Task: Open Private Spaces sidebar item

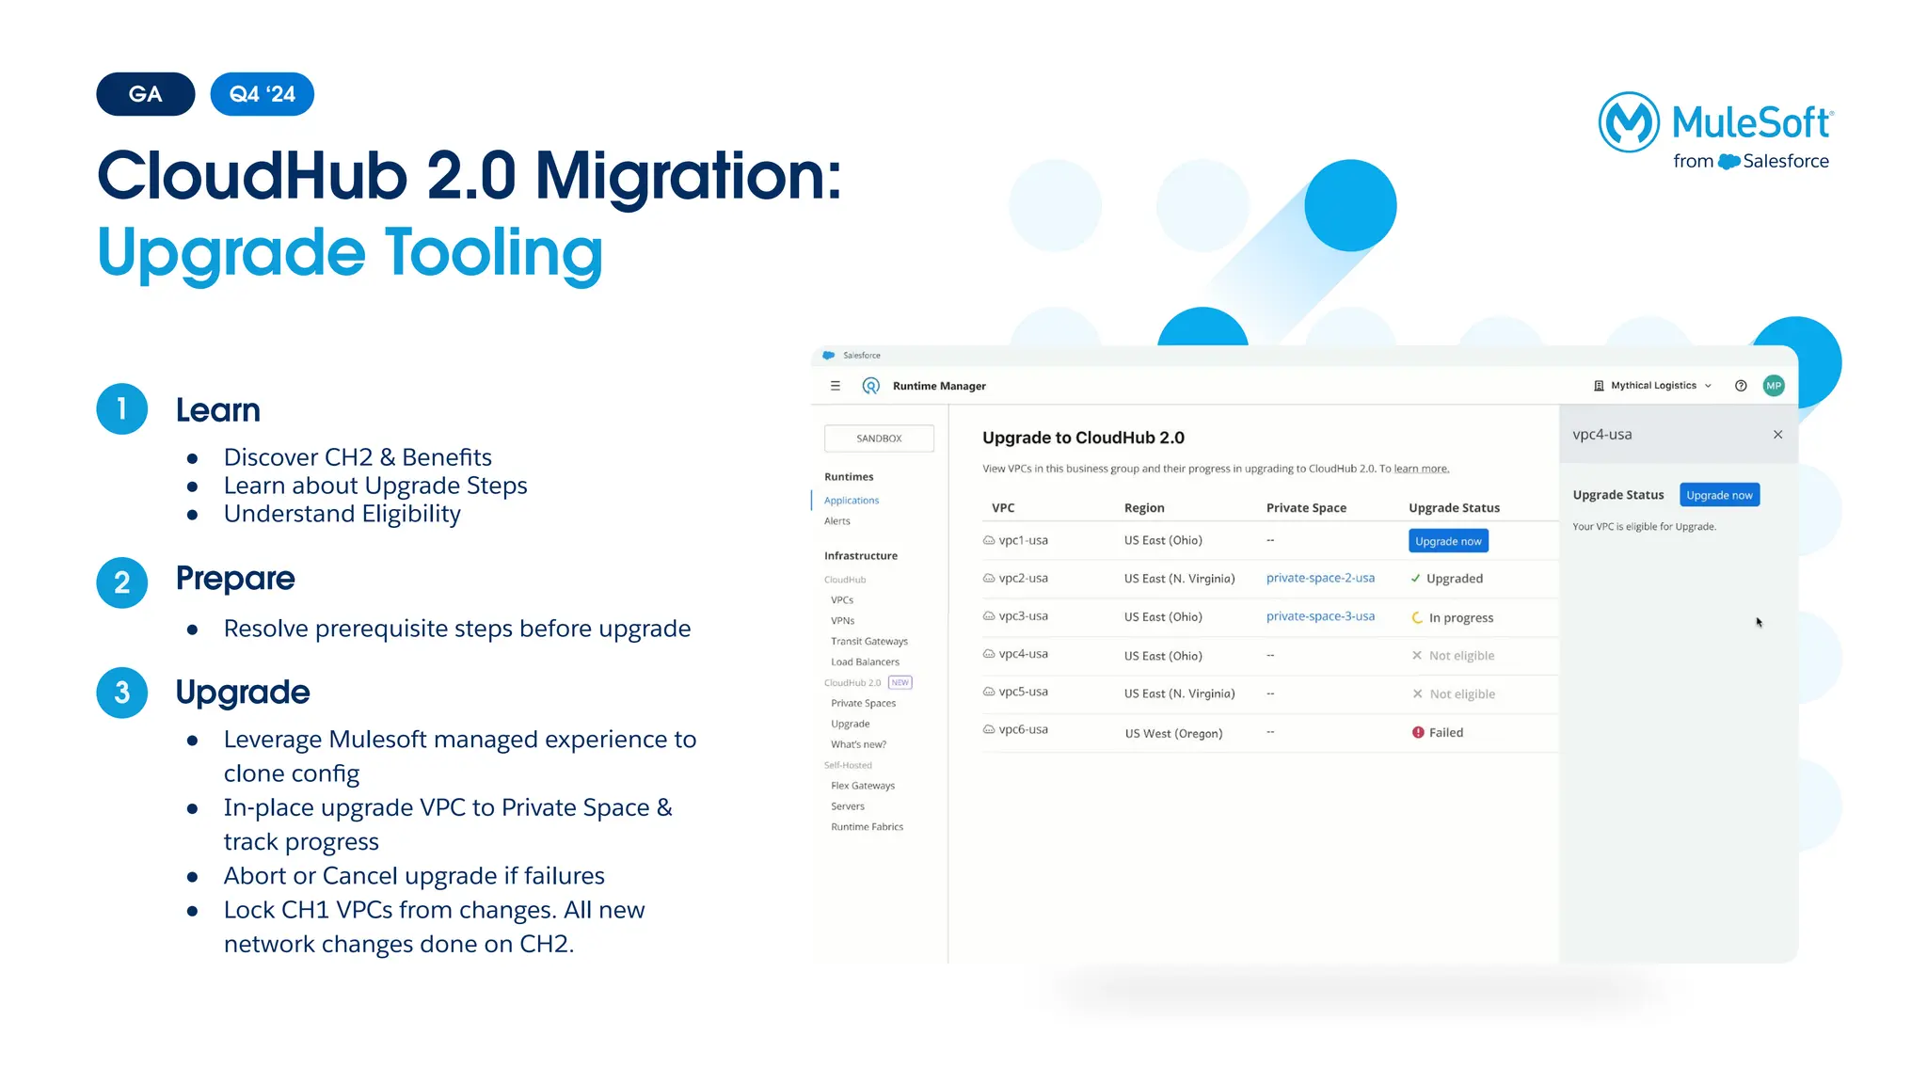Action: point(864,704)
